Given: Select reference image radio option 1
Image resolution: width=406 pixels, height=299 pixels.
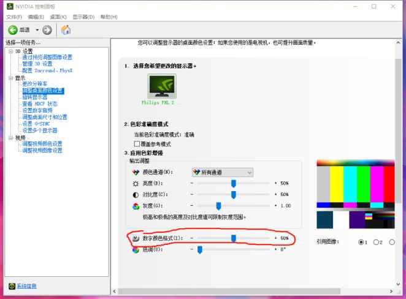Looking at the screenshot, I should click(361, 242).
